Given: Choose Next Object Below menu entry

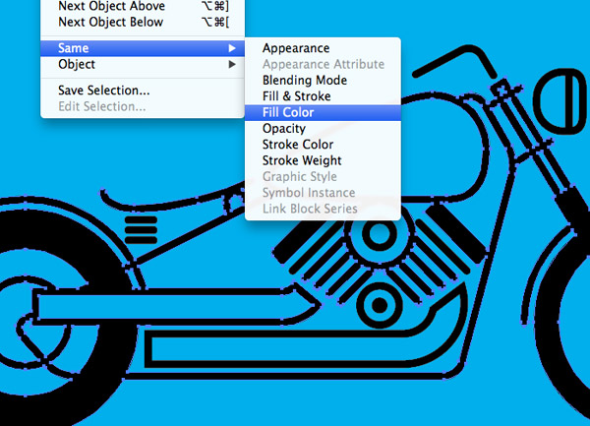Looking at the screenshot, I should (x=143, y=22).
